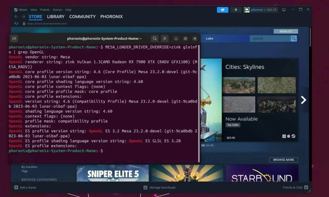Click the 'OpenGL ES profile extensions:' line
The image size is (329, 197).
[43, 146]
